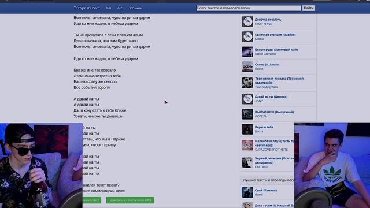This screenshot has height=208, width=370.
Task: Click lyric line Башню сразу же снесло
Action: coord(95,81)
